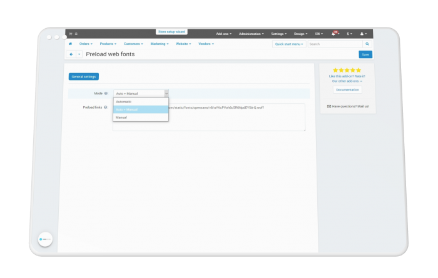The width and height of the screenshot is (438, 278).
Task: Click the Mode help question icon
Action: coord(106,94)
